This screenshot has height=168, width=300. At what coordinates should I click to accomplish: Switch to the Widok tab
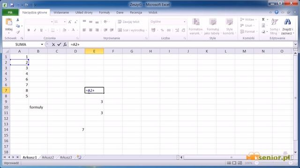(x=153, y=13)
